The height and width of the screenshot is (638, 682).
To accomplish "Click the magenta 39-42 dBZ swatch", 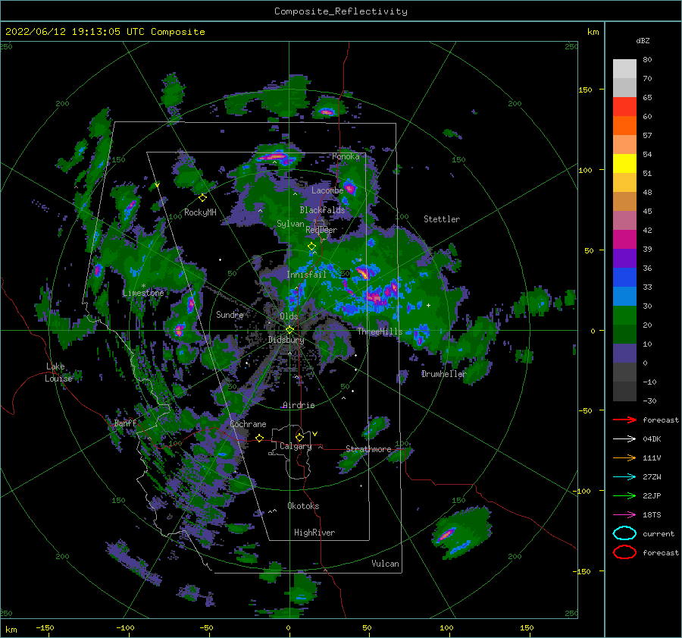I will 624,240.
